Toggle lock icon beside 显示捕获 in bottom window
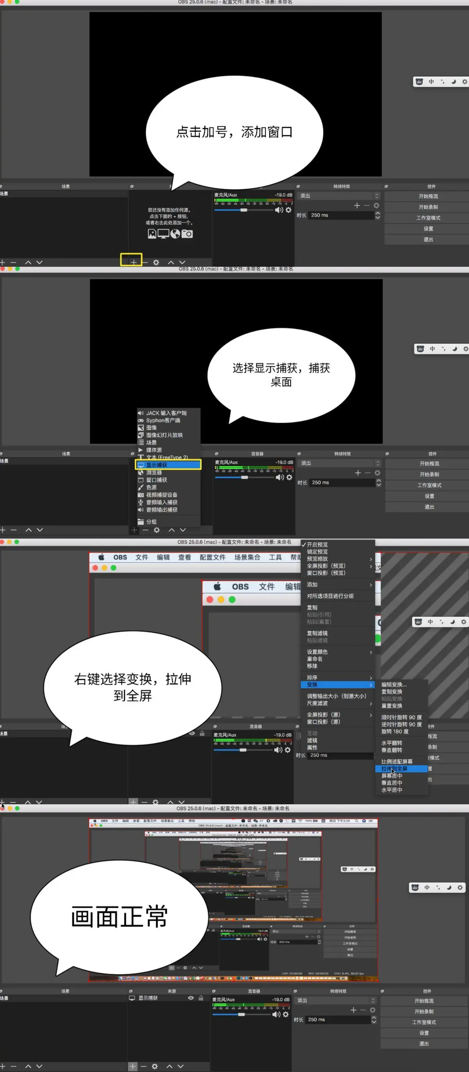469x1072 pixels. 201,998
